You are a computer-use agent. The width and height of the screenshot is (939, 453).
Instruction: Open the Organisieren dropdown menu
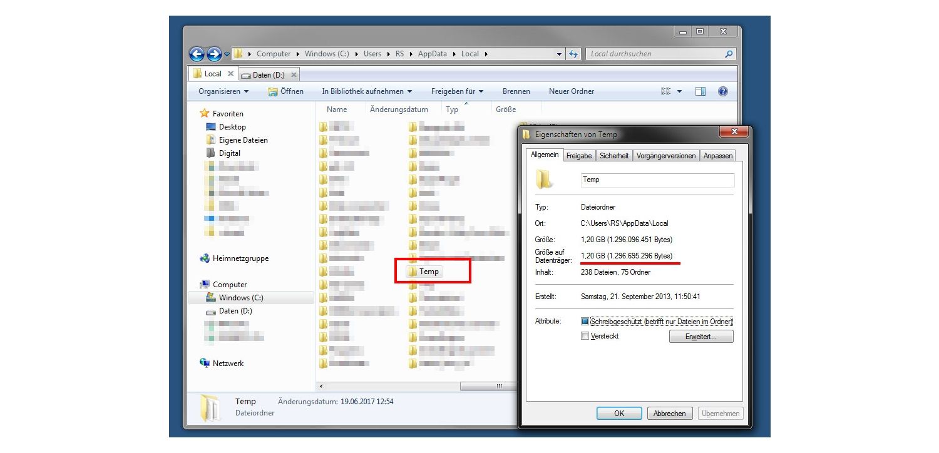click(x=222, y=91)
